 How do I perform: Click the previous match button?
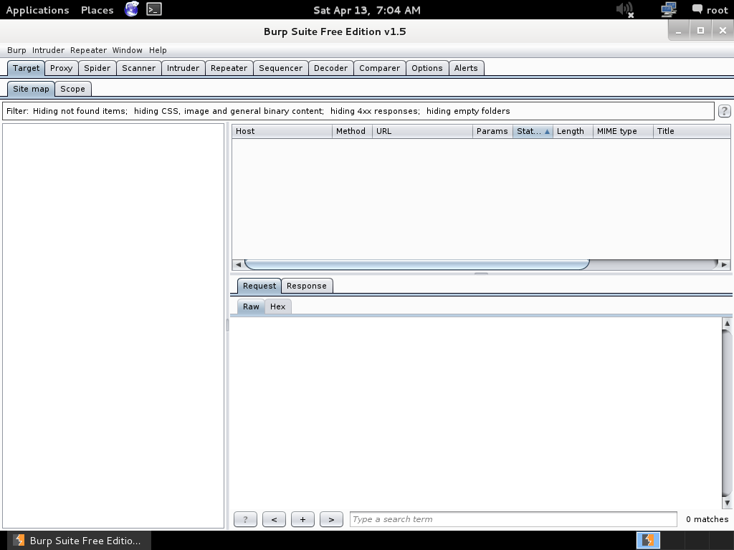275,519
